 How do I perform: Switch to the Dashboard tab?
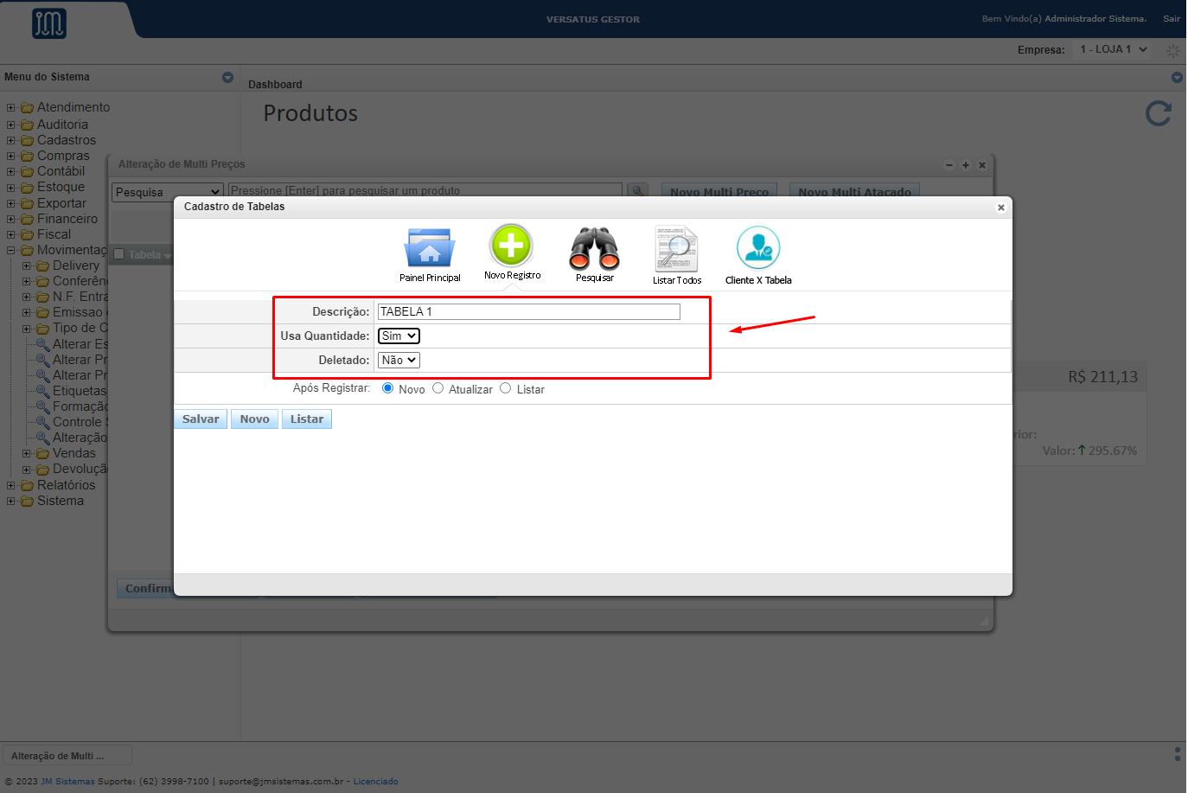pyautogui.click(x=275, y=85)
